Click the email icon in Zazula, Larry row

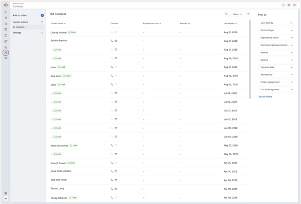click(x=116, y=189)
